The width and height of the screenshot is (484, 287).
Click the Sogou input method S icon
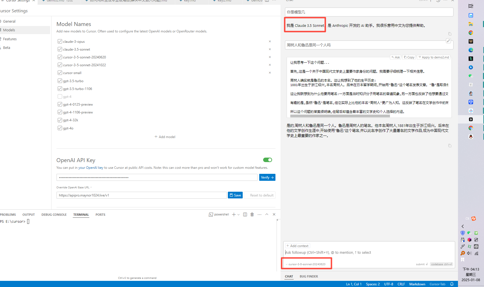click(x=474, y=219)
